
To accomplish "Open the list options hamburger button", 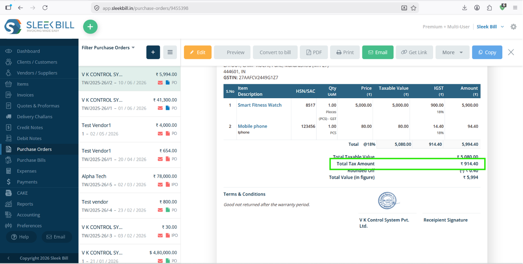I will tap(170, 52).
